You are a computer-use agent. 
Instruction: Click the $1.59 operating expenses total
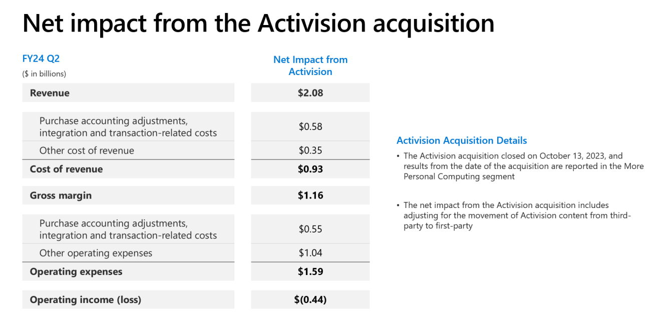coord(310,271)
